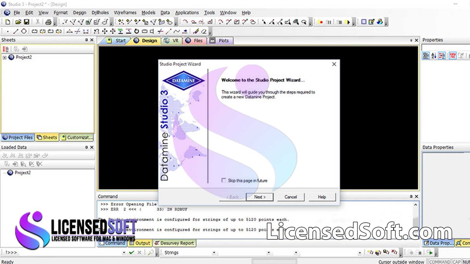Screen dimensions: 470x264
Task: Click the curved wave string tool icon
Action: [177, 31]
